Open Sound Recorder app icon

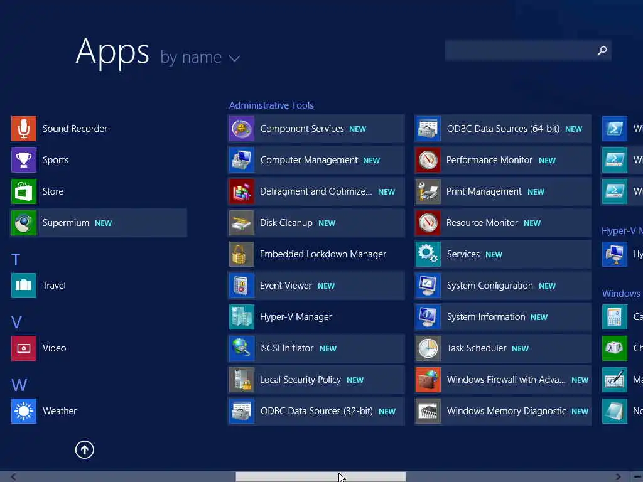coord(24,129)
